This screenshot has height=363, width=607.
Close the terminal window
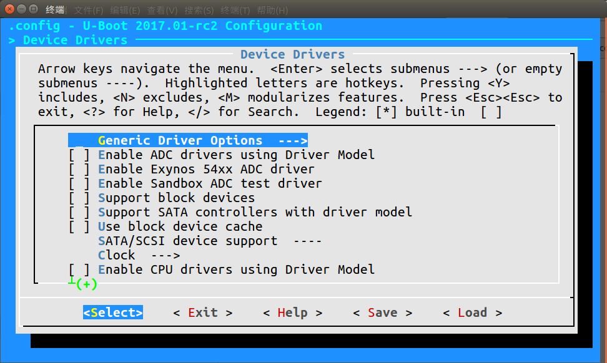[8, 10]
